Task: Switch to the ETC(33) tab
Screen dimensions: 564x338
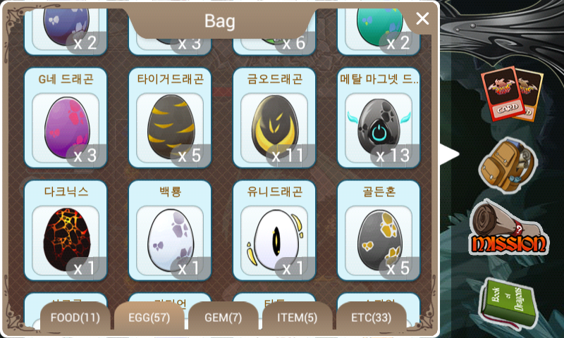Action: click(372, 317)
